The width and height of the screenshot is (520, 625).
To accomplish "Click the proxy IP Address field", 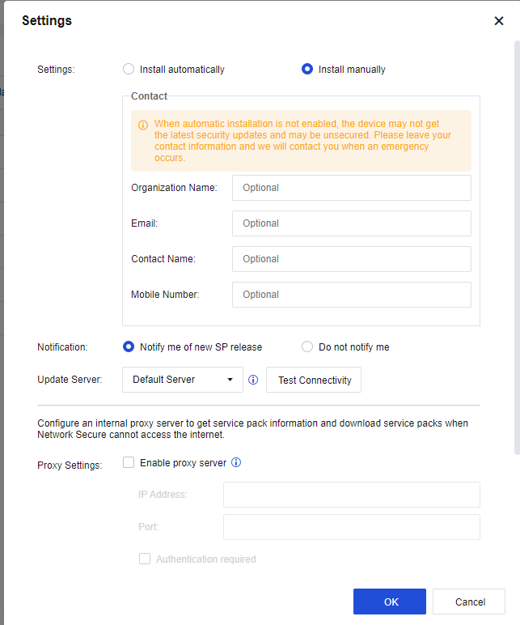I will click(x=351, y=495).
